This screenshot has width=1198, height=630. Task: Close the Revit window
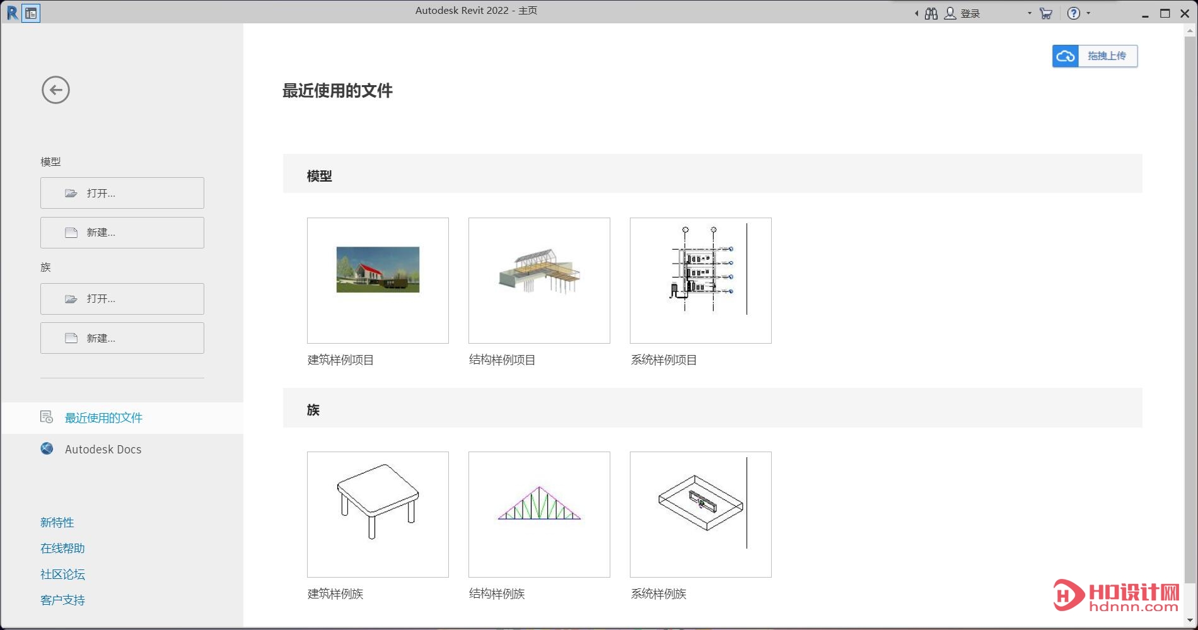tap(1185, 13)
